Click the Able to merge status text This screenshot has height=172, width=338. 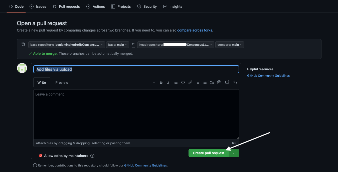pos(45,53)
